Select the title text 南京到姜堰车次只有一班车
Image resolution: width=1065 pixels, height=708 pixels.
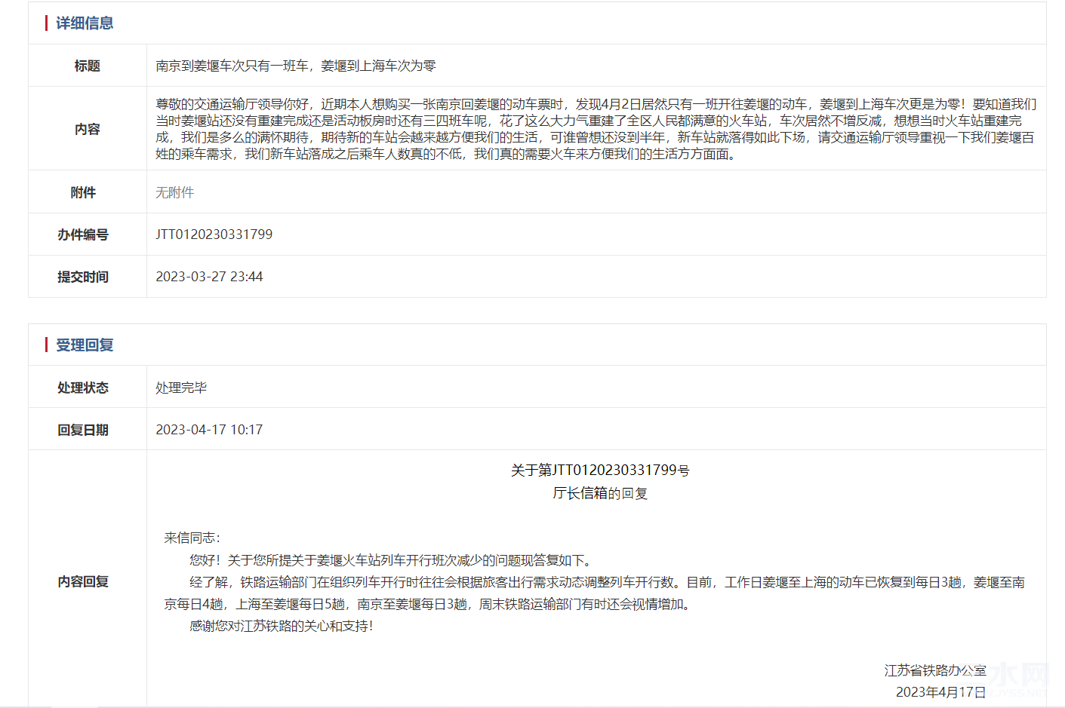point(232,66)
